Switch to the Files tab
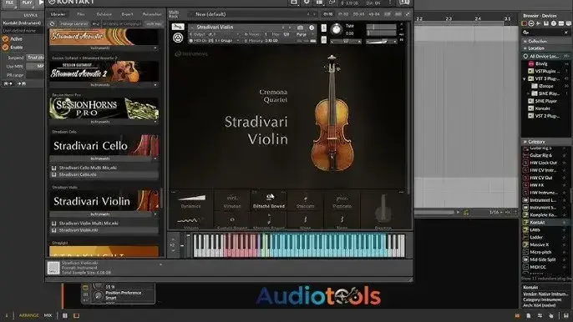573x322 pixels. (x=81, y=14)
